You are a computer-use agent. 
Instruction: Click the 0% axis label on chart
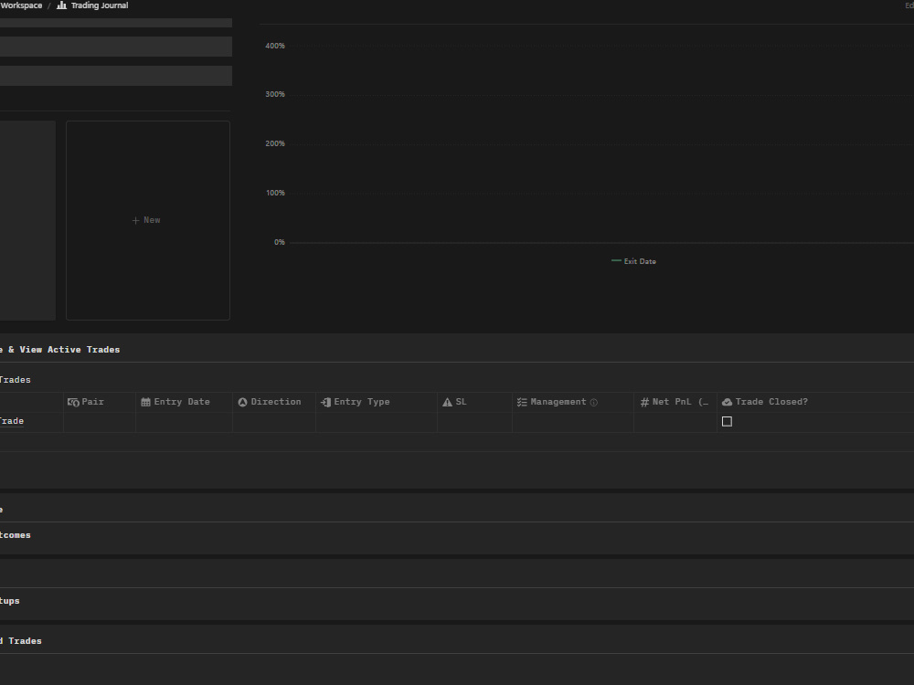[x=279, y=242]
